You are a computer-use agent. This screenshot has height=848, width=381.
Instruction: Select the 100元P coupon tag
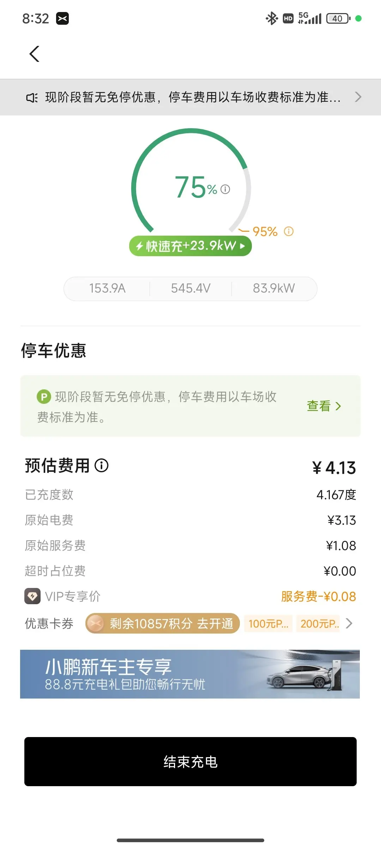tap(268, 624)
